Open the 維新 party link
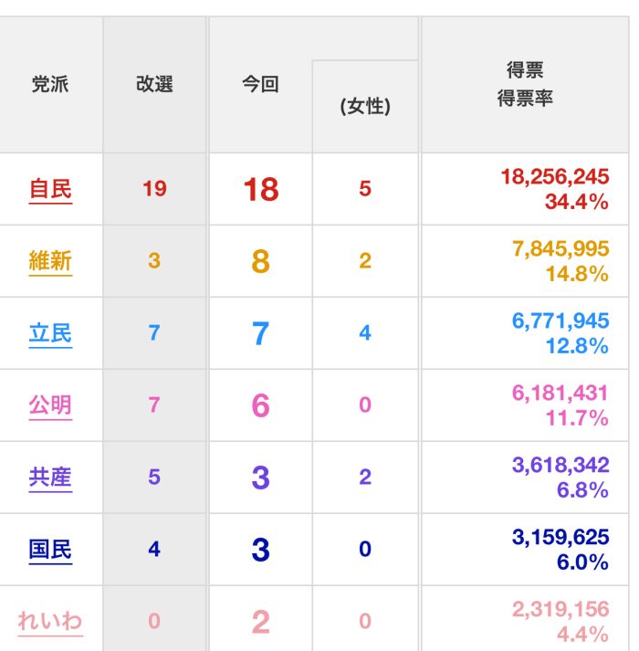This screenshot has width=639, height=651. click(50, 261)
